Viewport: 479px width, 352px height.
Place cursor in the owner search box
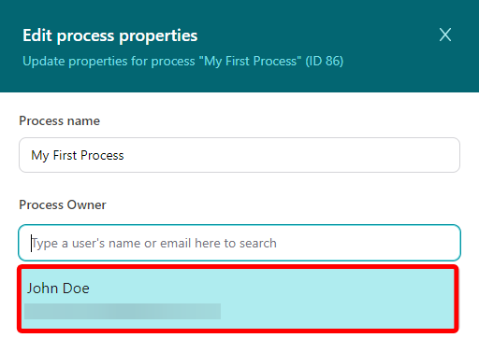[239, 243]
